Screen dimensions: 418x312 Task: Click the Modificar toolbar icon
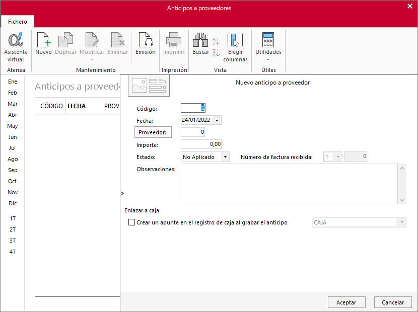pyautogui.click(x=92, y=44)
